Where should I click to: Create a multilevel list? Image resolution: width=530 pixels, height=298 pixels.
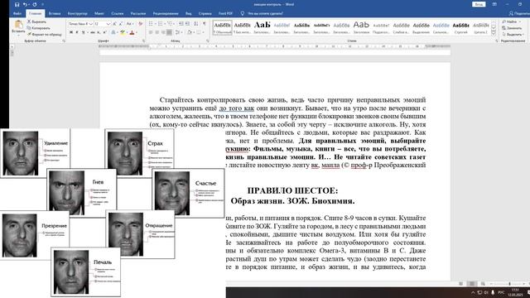pyautogui.click(x=171, y=24)
